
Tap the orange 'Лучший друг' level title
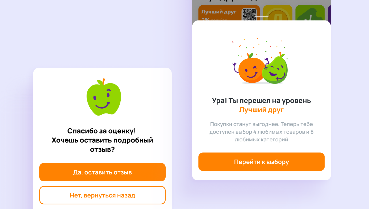tap(261, 110)
